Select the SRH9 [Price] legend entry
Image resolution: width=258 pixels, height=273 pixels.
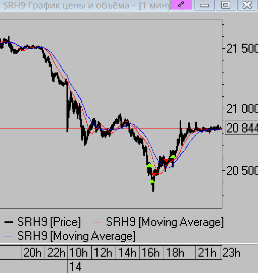[42, 222]
